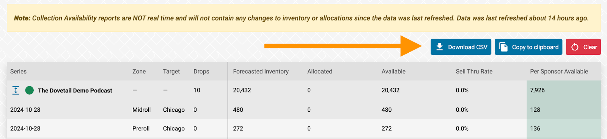Click the Drops column header
Image resolution: width=607 pixels, height=139 pixels.
pos(201,71)
